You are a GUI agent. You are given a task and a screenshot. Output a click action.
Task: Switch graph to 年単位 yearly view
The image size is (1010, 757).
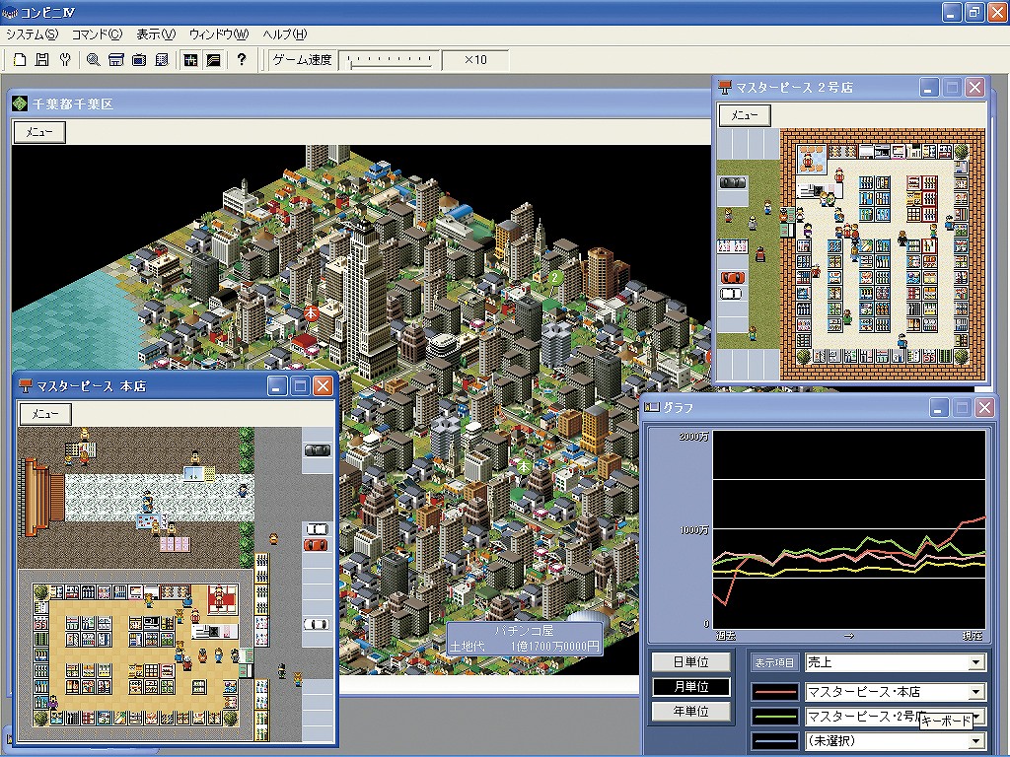coord(690,712)
